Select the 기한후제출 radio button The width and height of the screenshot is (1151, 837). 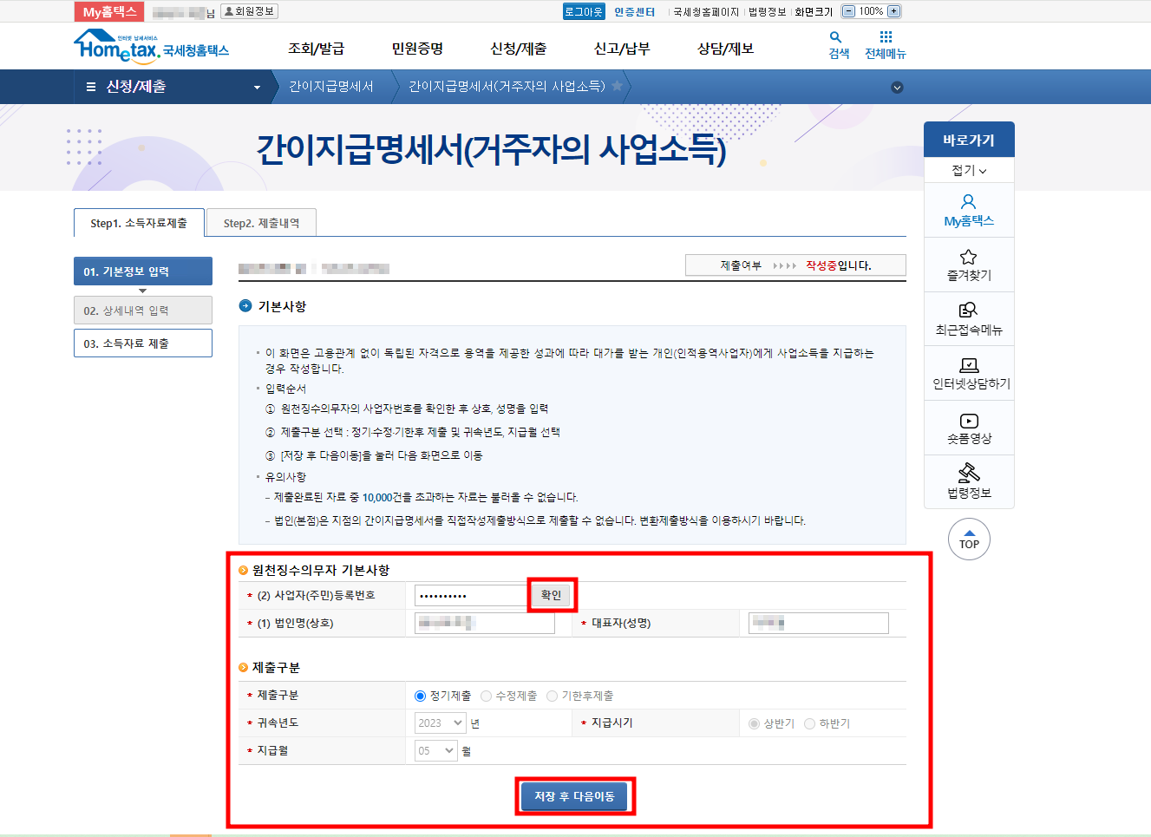click(x=552, y=696)
